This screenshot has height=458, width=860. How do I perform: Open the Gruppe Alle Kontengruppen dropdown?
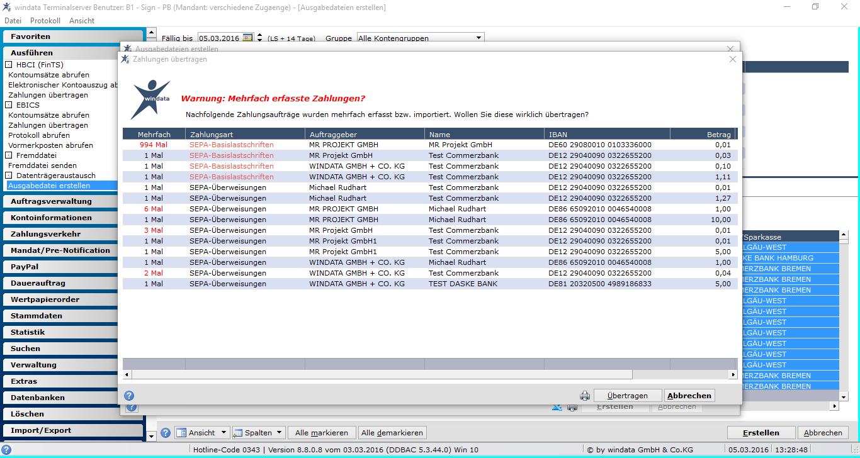click(479, 38)
